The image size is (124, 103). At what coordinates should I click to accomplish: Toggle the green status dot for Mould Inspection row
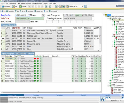point(35,76)
